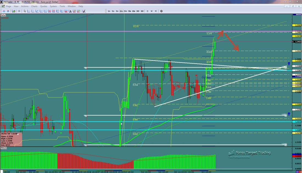Toggle the 10m timeframe button

121,11
